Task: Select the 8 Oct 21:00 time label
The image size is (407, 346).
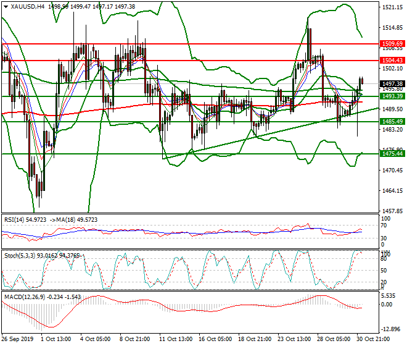Action: [x=135, y=339]
